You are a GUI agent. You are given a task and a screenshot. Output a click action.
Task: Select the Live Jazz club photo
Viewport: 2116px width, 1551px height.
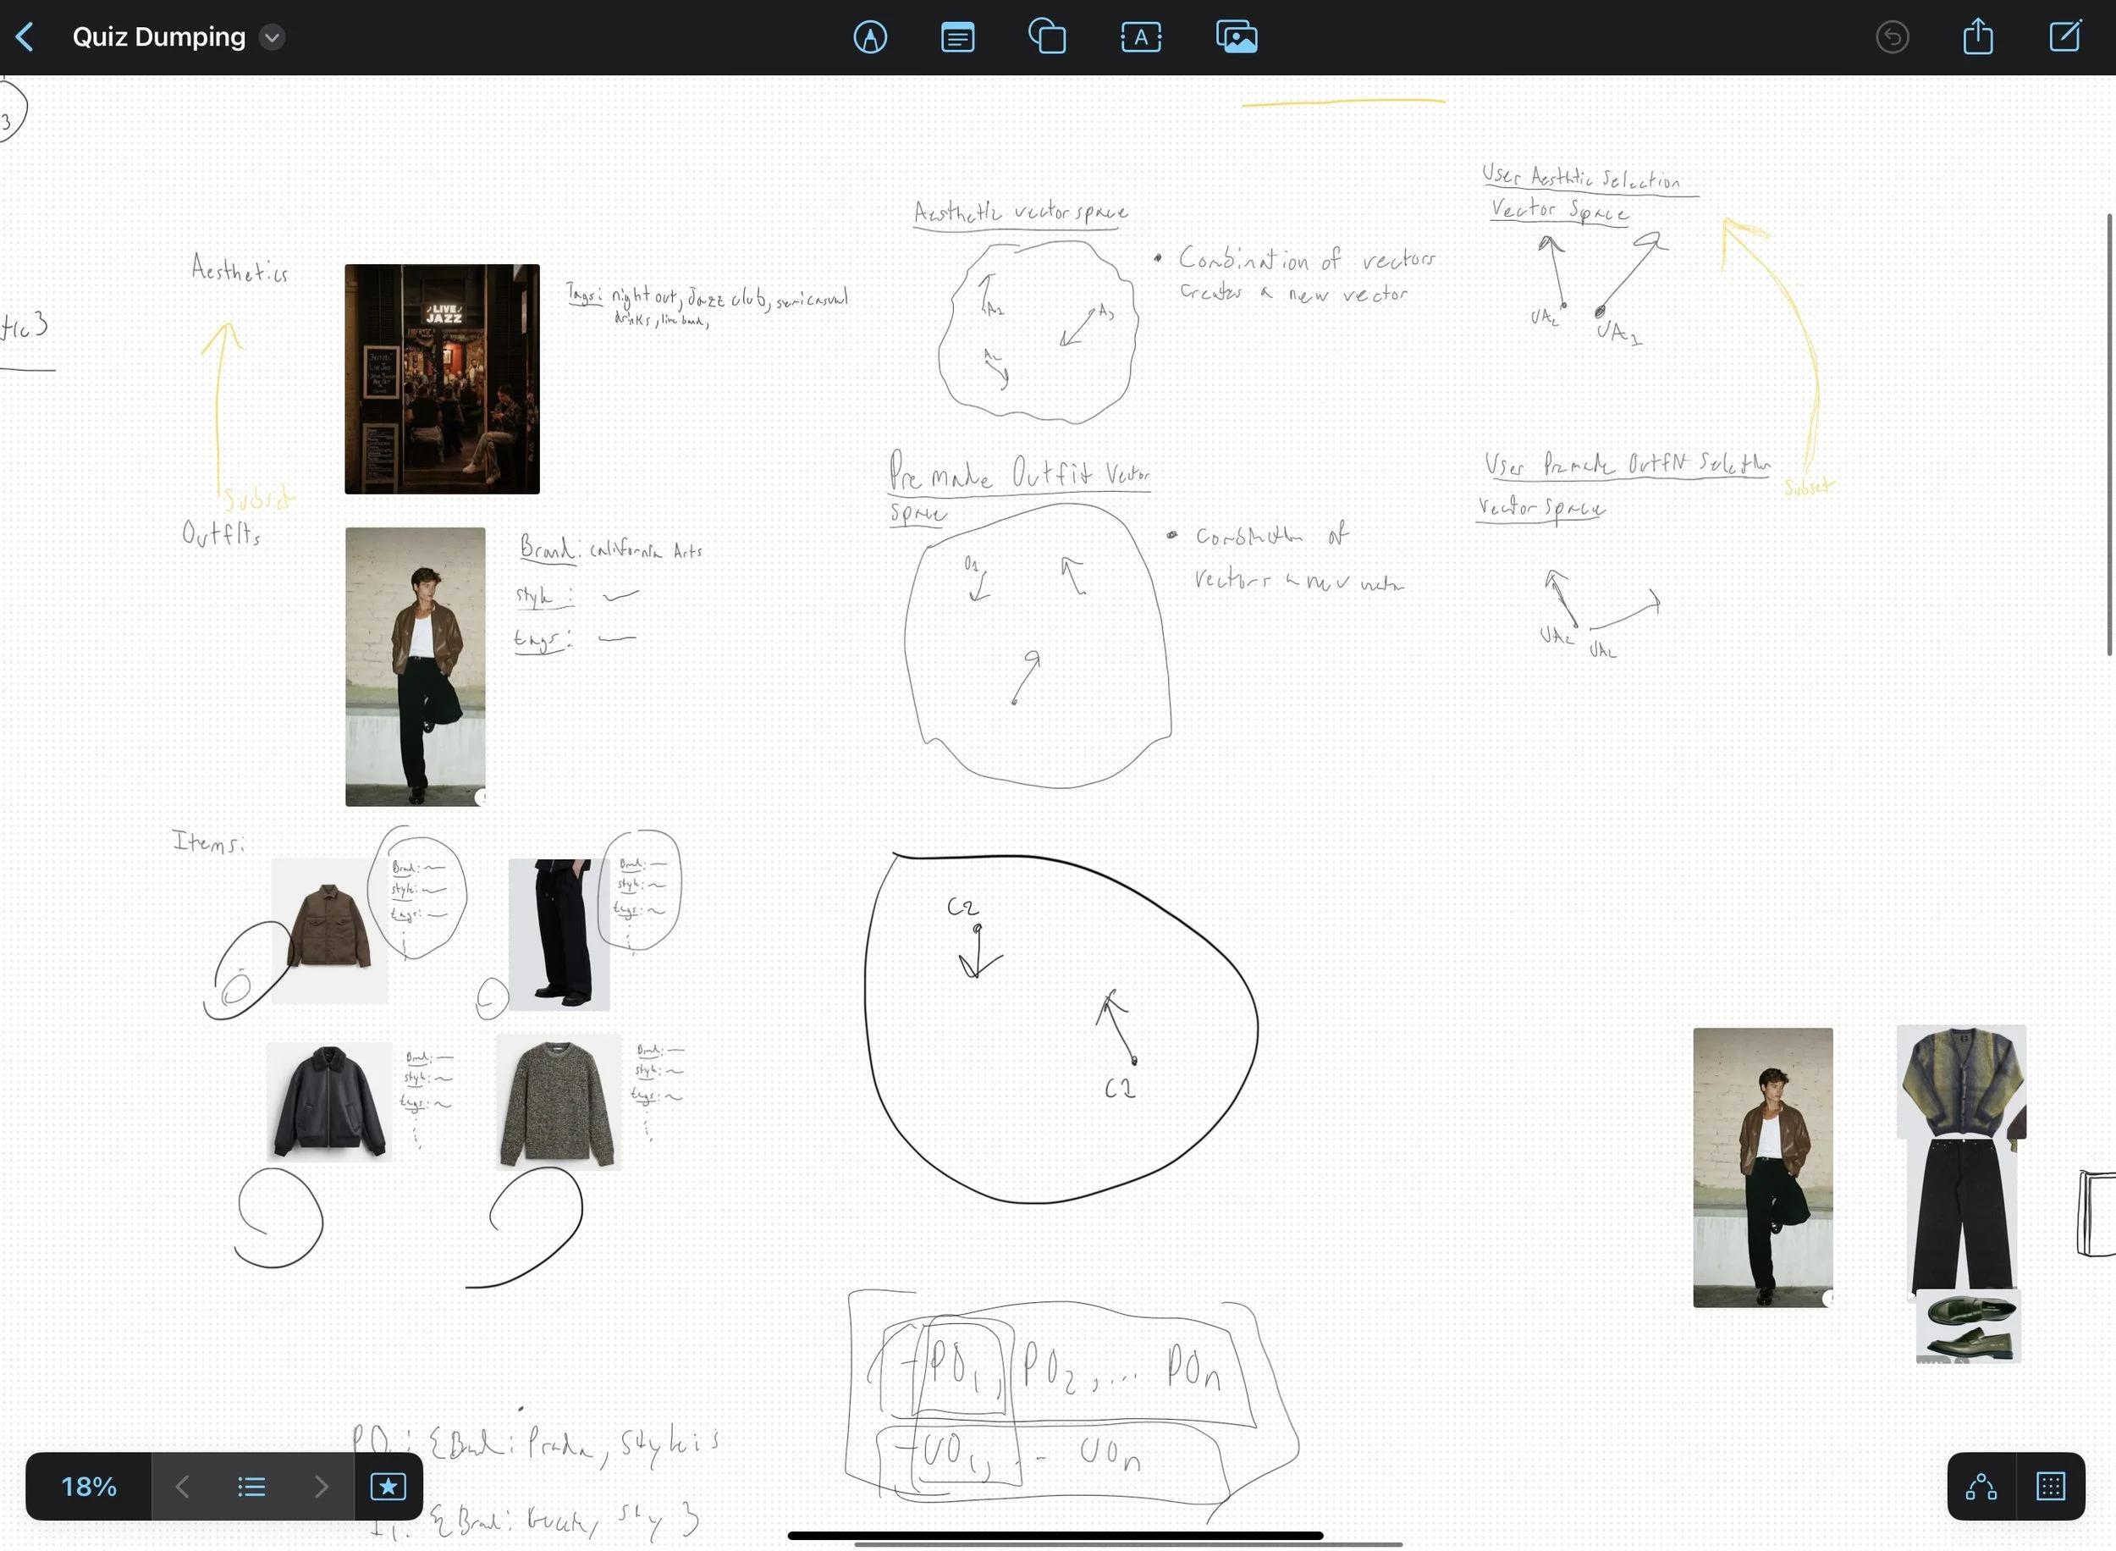442,378
